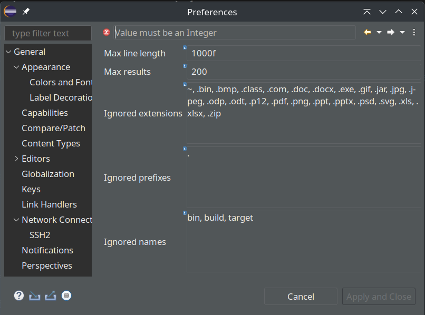Collapse the General tree node
Viewport: 425px width, 315px height.
8,52
